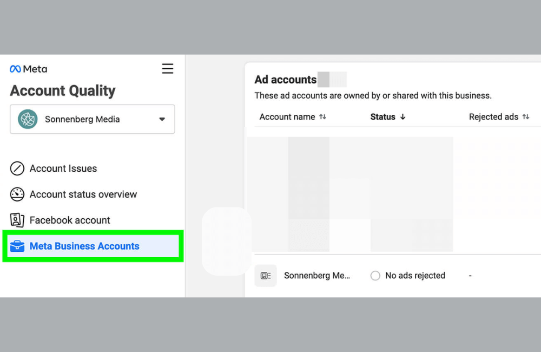Sort by Rejected ads column arrows
The width and height of the screenshot is (541, 352).
click(525, 117)
